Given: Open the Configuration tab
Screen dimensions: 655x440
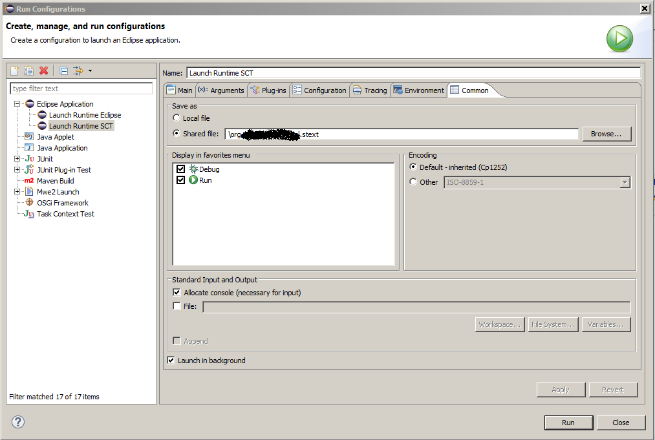Looking at the screenshot, I should (x=319, y=90).
